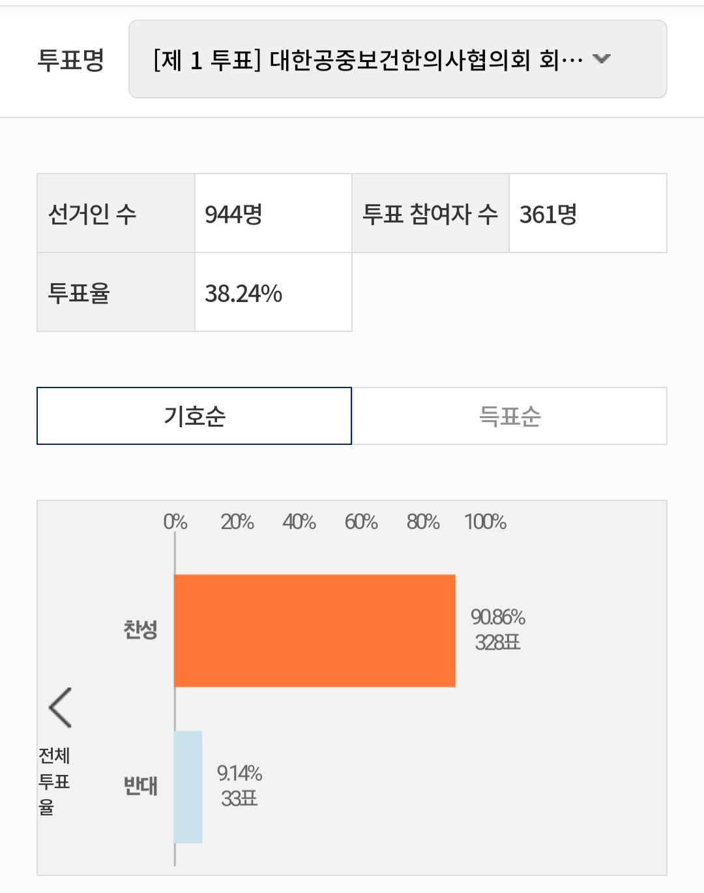Click the 찬성 candidate label
Viewport: 704px width, 893px height.
[x=140, y=629]
